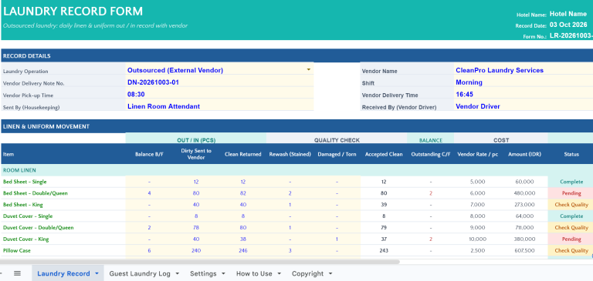Switch to the Guest Laundry Log tab
The image size is (593, 281).
pos(140,273)
